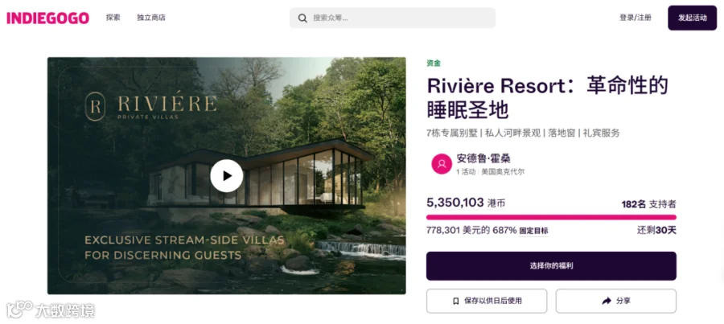The width and height of the screenshot is (724, 324).
Task: Click the 搜索众筹 search field
Action: coord(393,18)
